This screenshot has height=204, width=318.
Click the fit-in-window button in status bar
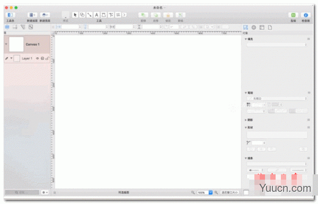click(229, 192)
